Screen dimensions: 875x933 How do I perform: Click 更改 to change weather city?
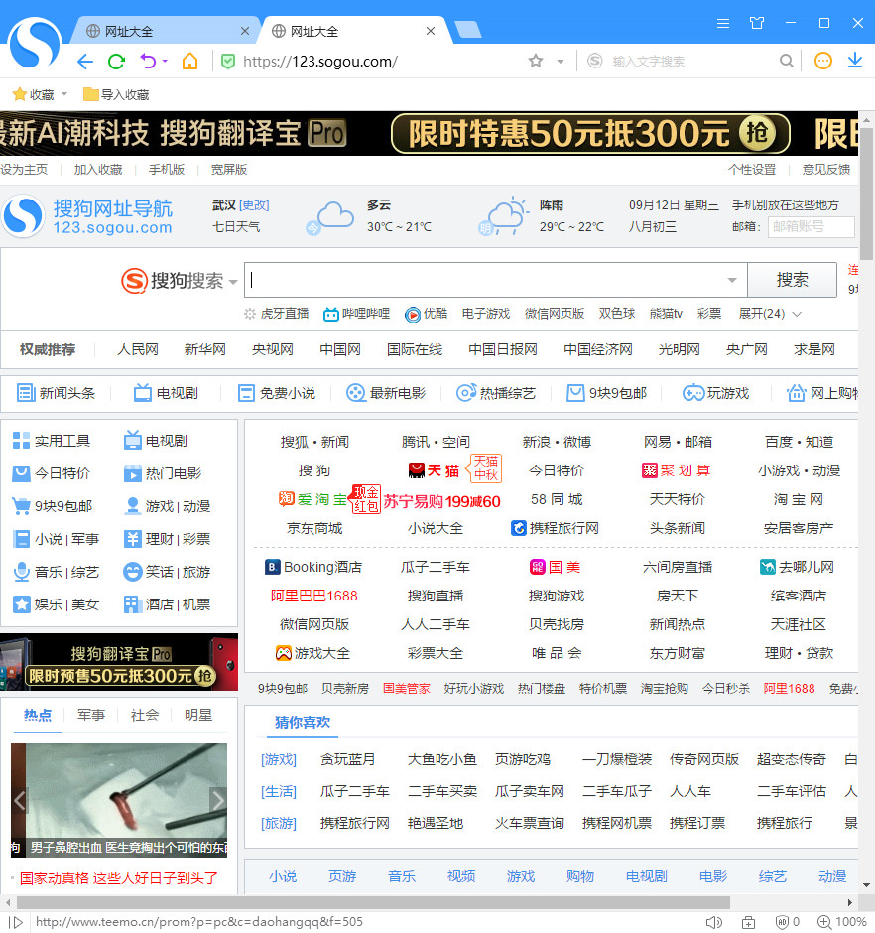(x=253, y=205)
